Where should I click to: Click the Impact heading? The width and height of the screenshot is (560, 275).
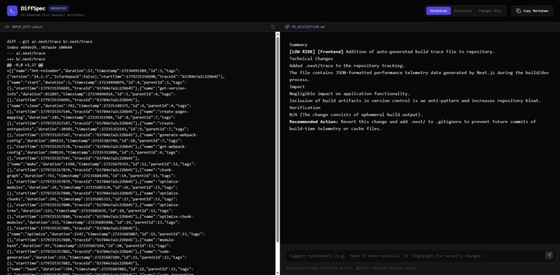coord(297,87)
